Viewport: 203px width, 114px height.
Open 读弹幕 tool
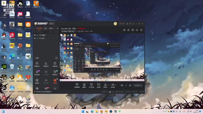click(x=37, y=81)
